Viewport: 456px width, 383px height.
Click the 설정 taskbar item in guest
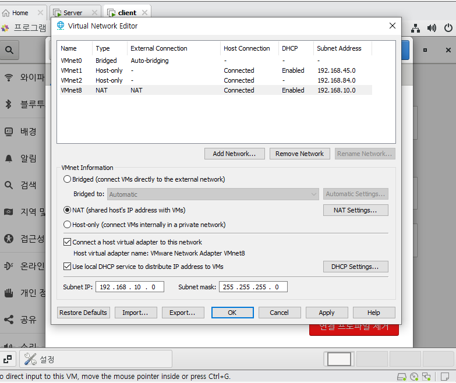point(96,359)
